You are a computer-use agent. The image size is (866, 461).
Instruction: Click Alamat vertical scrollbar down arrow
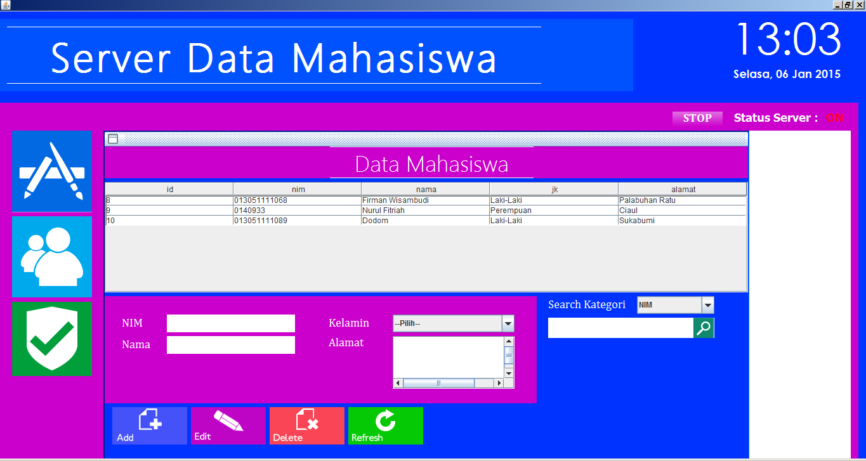509,373
